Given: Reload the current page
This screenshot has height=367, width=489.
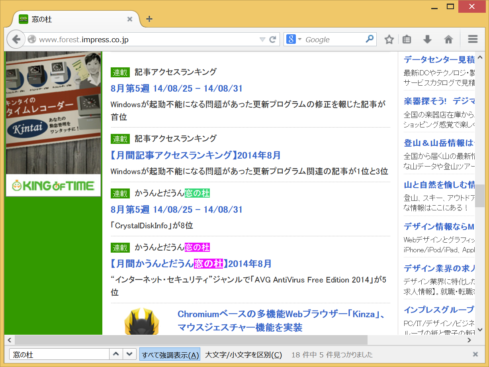Looking at the screenshot, I should point(272,39).
